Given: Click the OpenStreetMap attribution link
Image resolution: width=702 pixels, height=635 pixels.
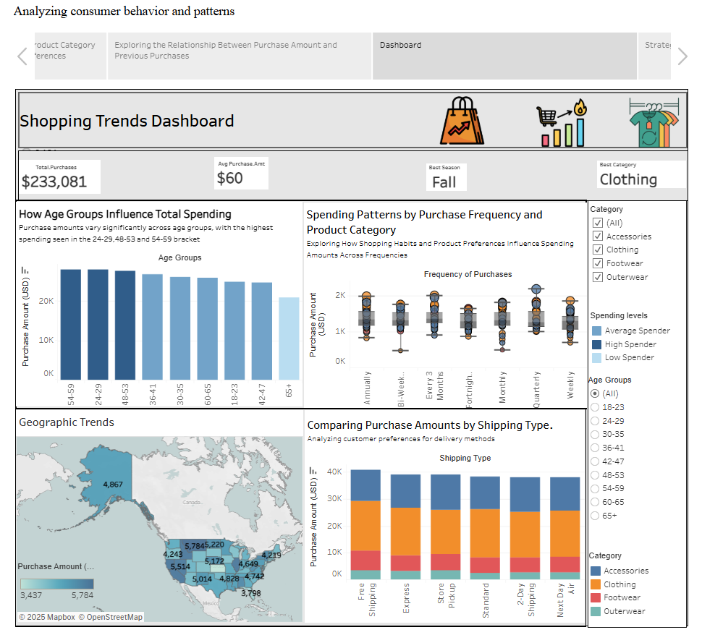Looking at the screenshot, I should click(111, 617).
